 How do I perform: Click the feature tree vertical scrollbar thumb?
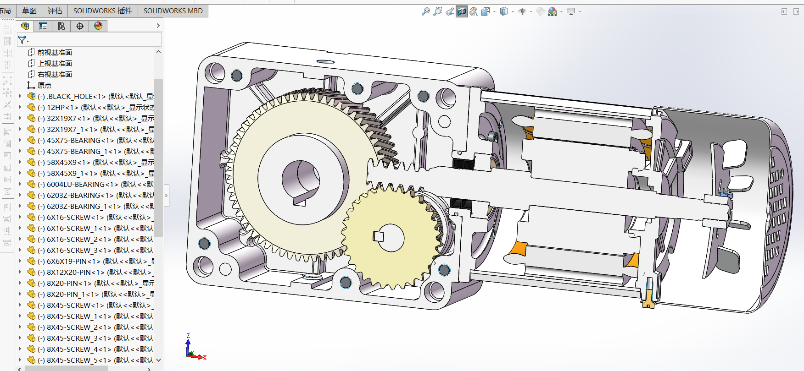pyautogui.click(x=158, y=158)
